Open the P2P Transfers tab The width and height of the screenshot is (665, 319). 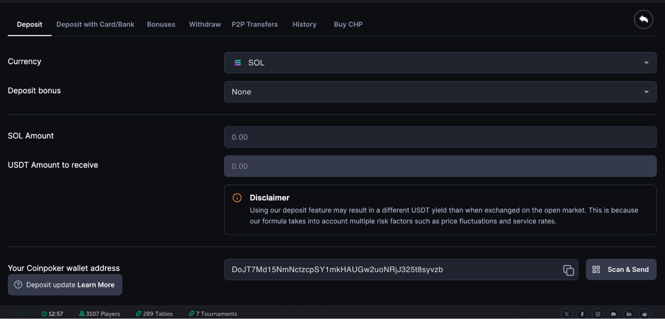click(x=254, y=25)
